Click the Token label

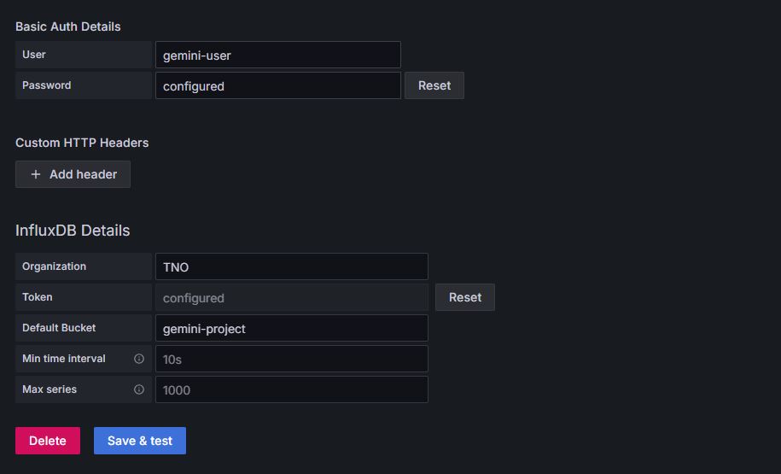click(x=38, y=297)
